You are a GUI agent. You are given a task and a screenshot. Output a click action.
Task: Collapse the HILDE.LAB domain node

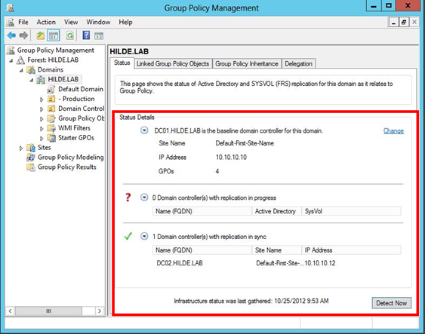[32, 80]
